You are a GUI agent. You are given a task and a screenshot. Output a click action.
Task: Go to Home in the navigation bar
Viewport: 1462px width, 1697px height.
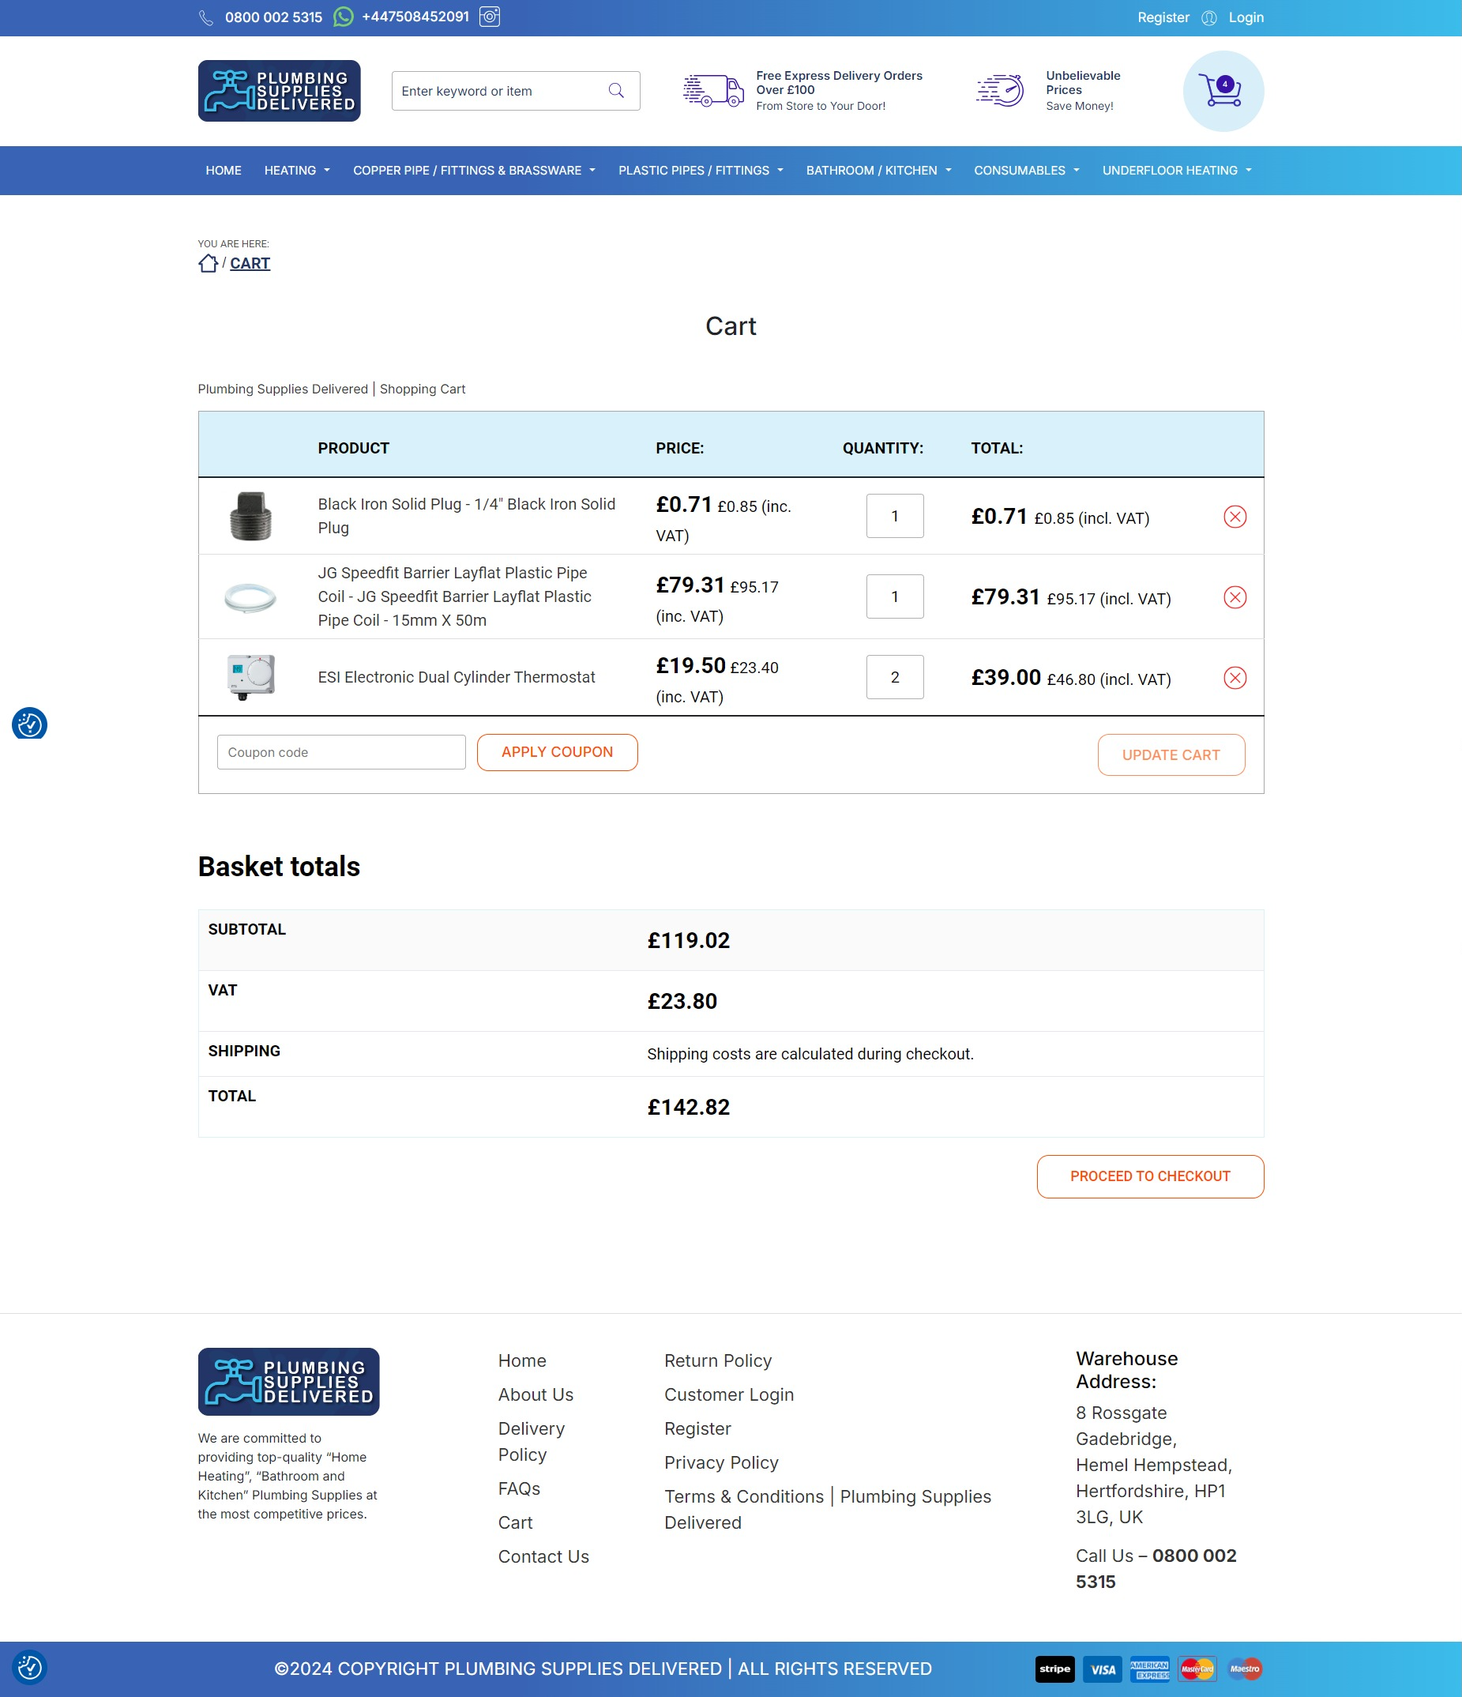[x=223, y=171]
